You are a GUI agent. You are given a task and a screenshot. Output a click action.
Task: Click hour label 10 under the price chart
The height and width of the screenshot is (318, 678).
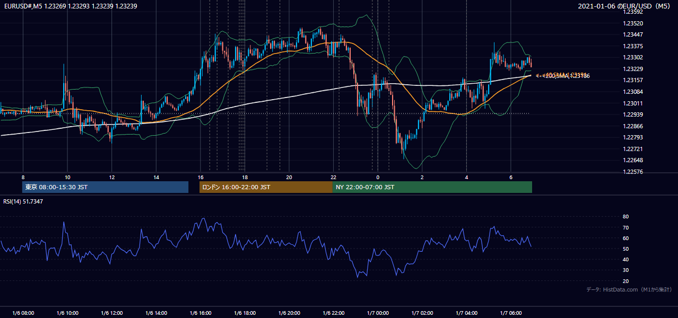[67, 177]
